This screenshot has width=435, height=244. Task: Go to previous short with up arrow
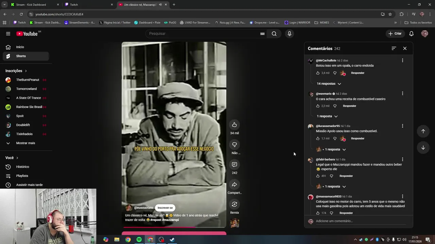tap(423, 131)
